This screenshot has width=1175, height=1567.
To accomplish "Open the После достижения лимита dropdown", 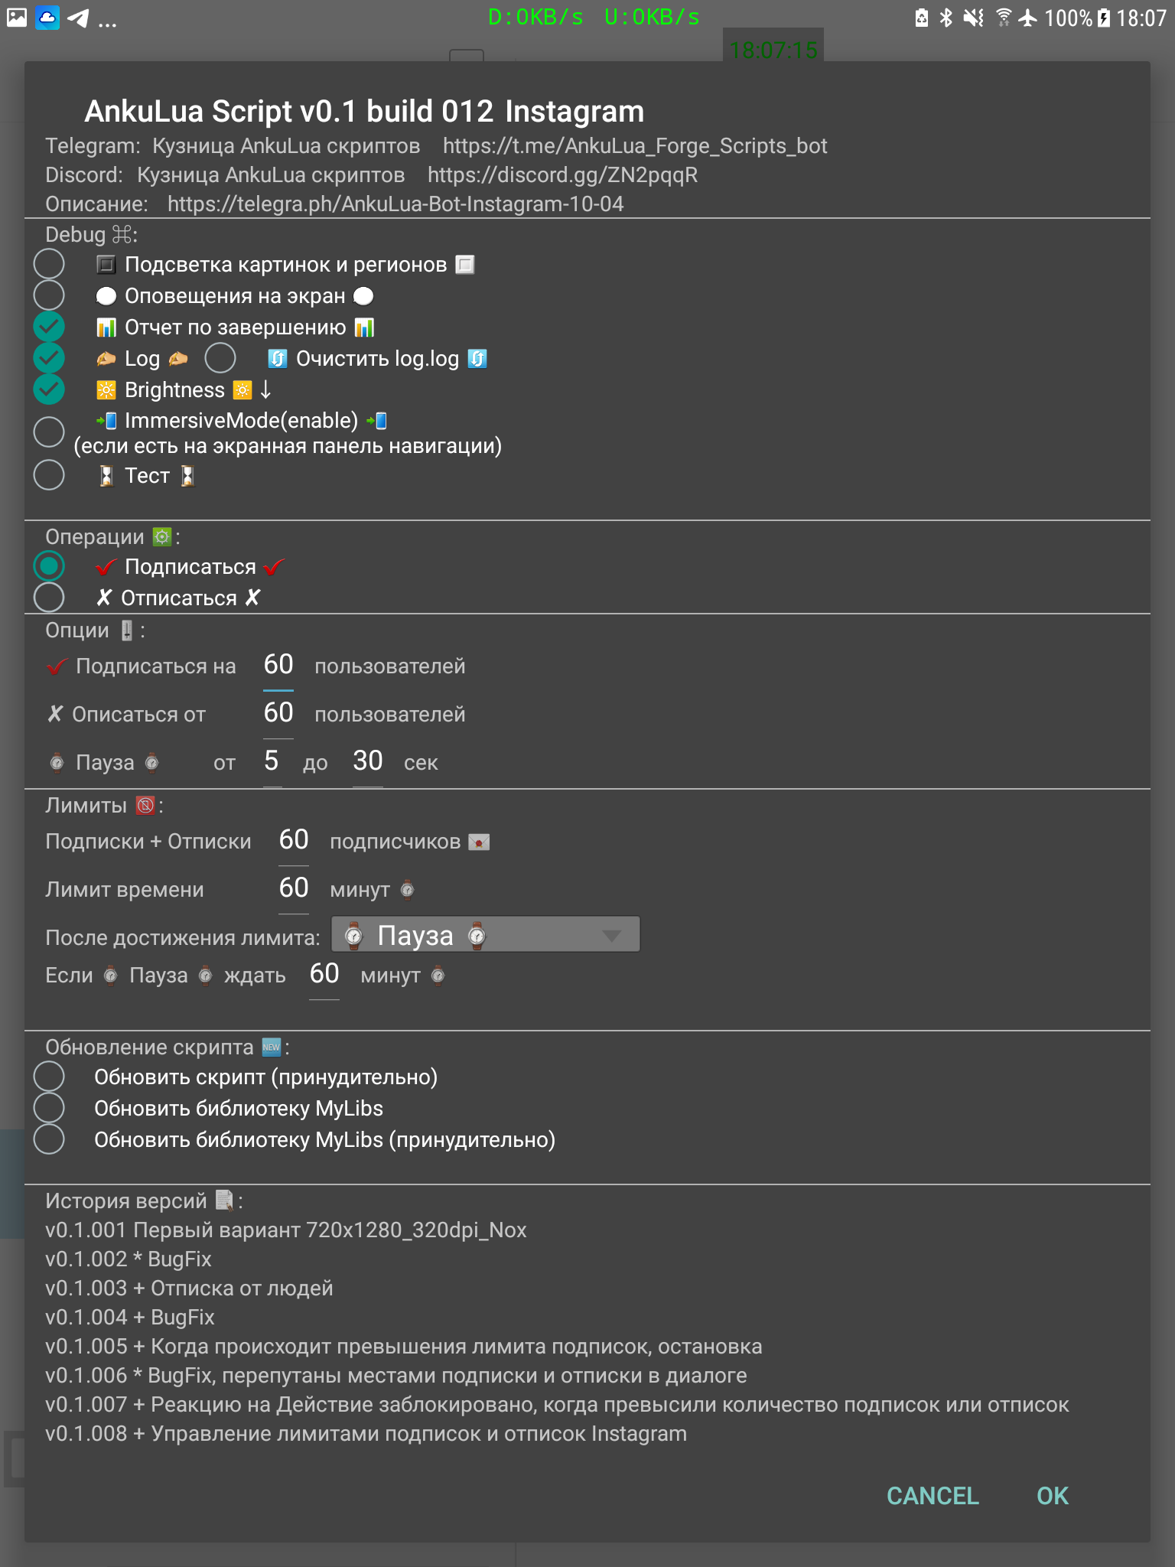I will pos(485,935).
